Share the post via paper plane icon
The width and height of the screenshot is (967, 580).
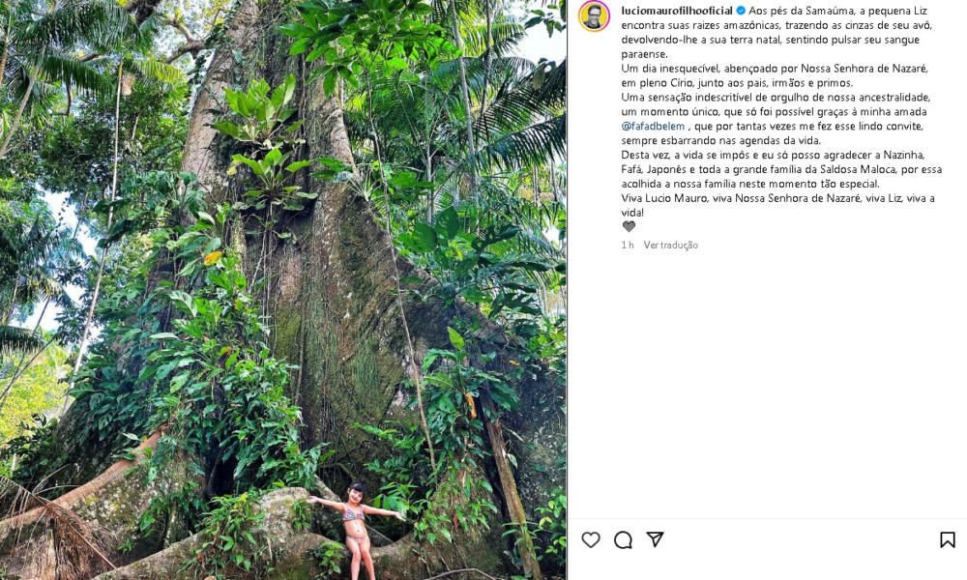[655, 539]
